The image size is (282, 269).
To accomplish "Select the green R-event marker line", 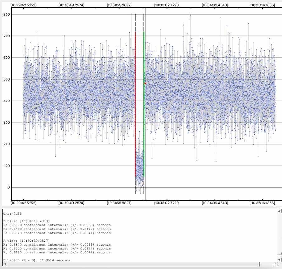I will pos(144,104).
